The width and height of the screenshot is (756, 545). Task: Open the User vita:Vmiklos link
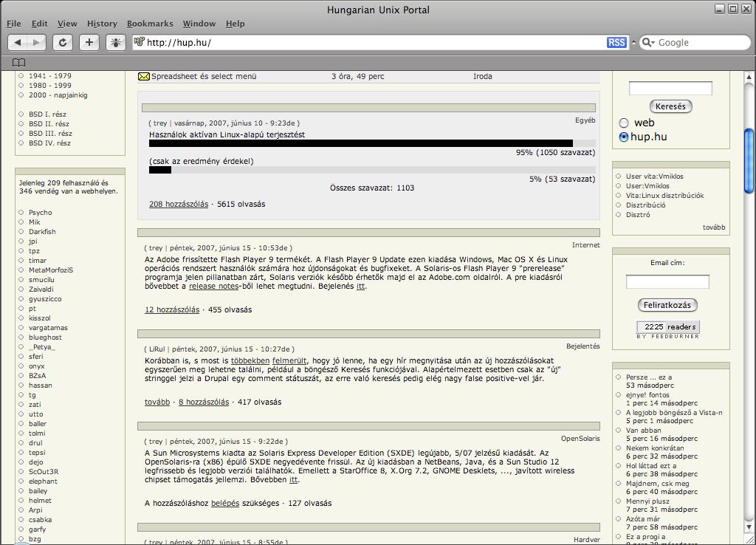(654, 176)
